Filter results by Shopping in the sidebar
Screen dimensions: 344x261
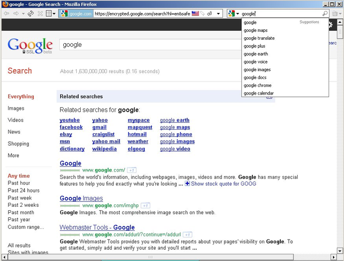[x=18, y=144]
